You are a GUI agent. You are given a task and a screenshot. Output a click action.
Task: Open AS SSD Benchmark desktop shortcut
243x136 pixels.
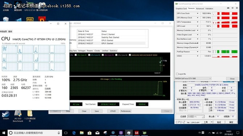pos(18,116)
